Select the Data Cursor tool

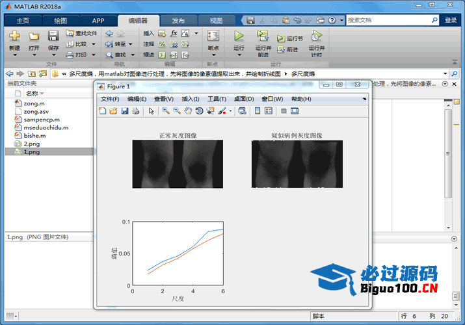(210, 111)
